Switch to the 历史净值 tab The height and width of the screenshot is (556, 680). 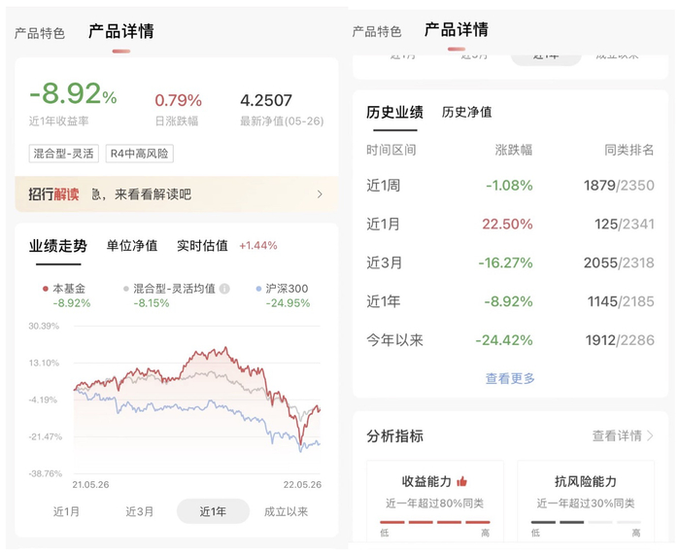coord(466,113)
